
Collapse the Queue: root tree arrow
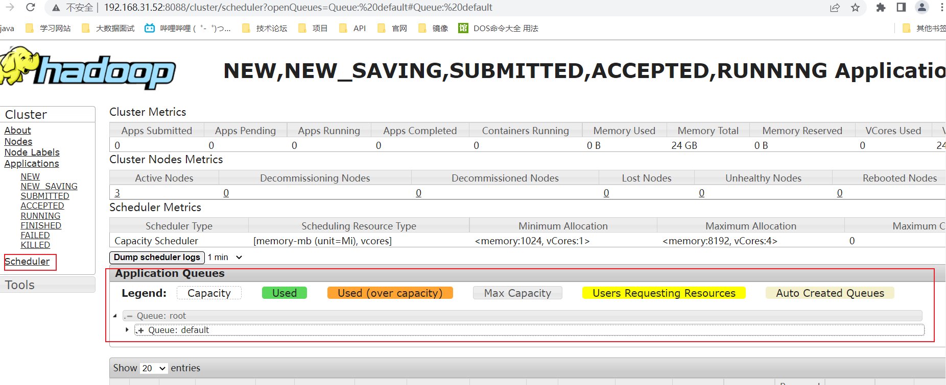click(115, 316)
